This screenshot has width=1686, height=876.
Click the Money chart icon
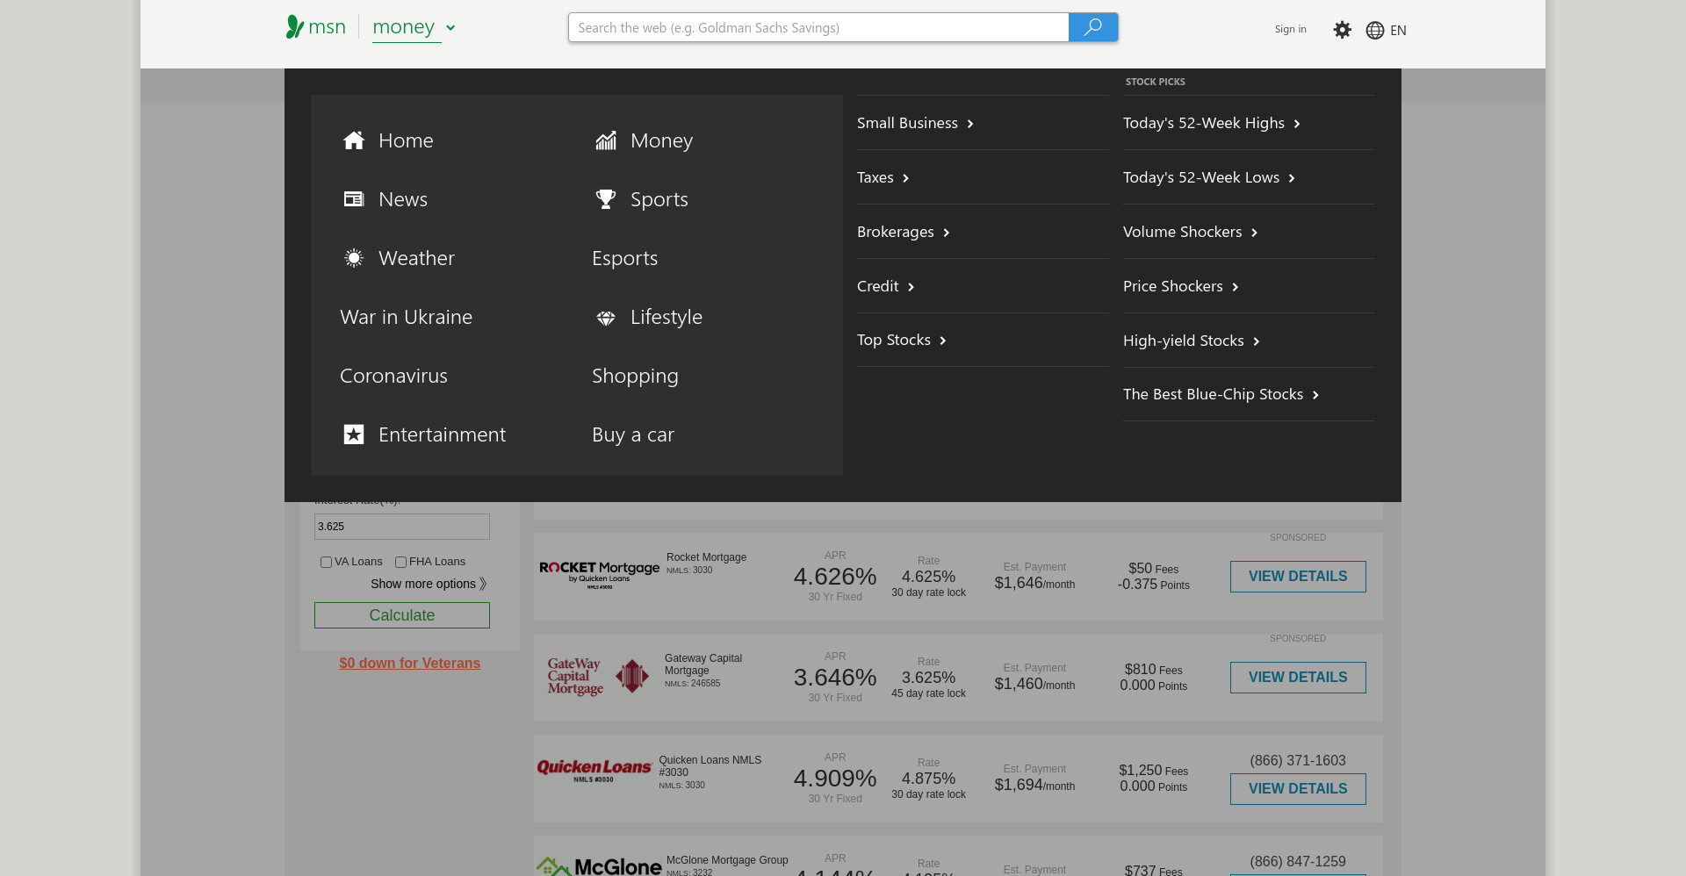[x=606, y=140]
